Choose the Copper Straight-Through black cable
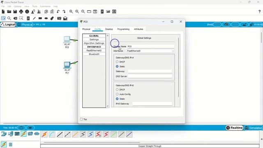Viewport: 263px width, 148px height. coord(60,134)
